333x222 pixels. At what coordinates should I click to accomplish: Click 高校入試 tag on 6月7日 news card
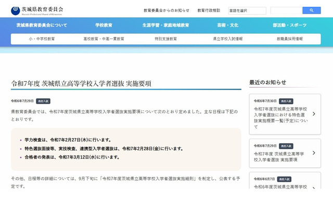pos(284,179)
